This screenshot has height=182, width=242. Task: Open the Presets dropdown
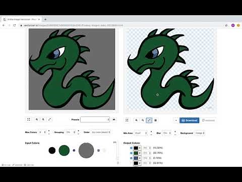[x=95, y=119]
